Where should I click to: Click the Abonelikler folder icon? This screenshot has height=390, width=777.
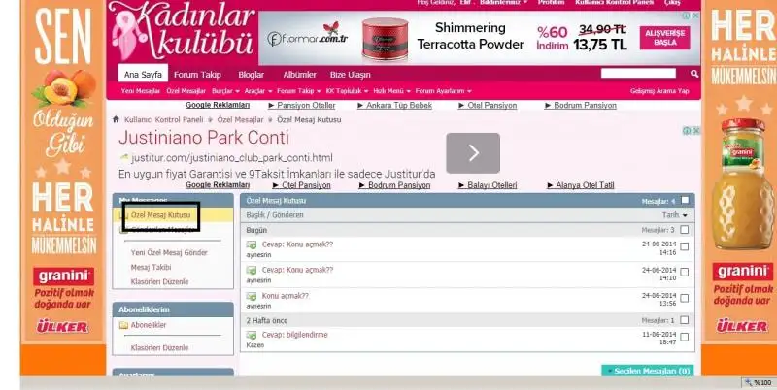(123, 325)
